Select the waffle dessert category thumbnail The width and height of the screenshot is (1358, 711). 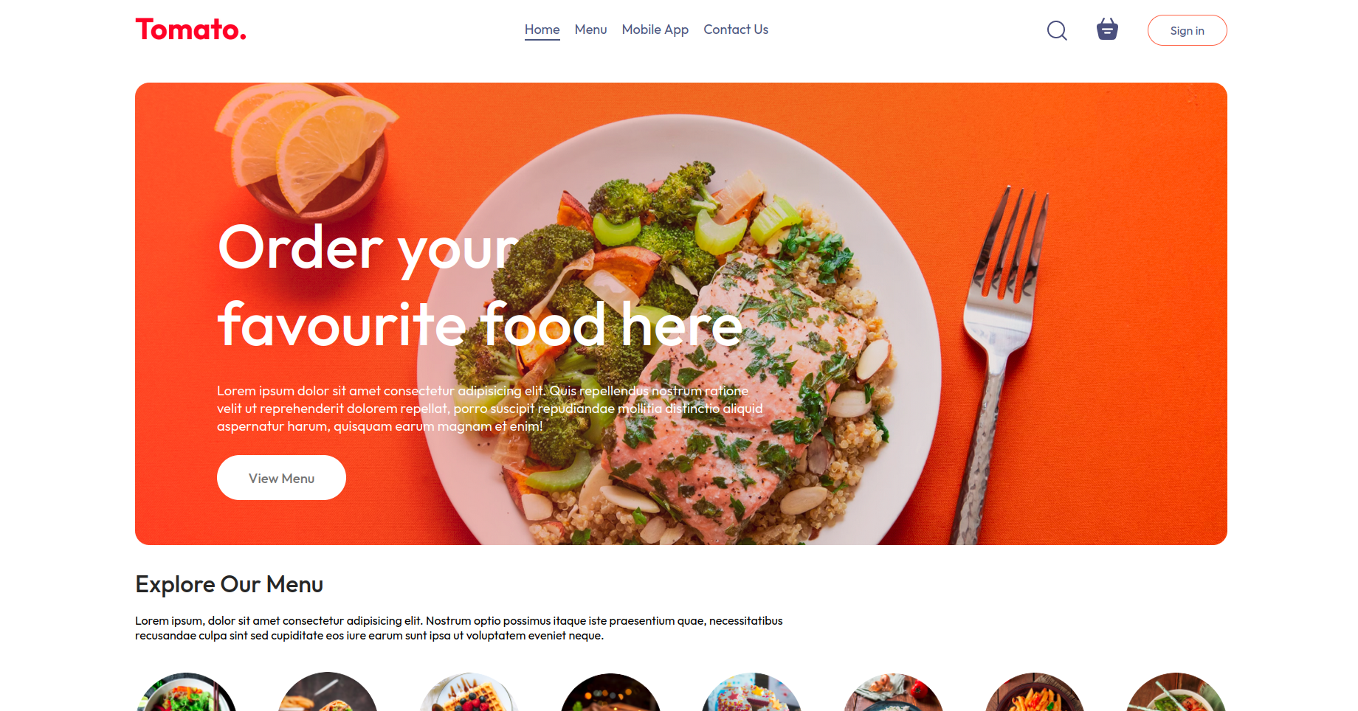(469, 692)
